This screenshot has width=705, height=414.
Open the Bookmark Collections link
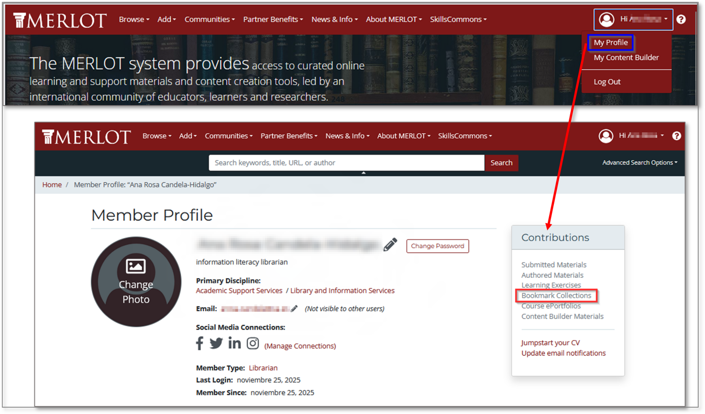[556, 296]
